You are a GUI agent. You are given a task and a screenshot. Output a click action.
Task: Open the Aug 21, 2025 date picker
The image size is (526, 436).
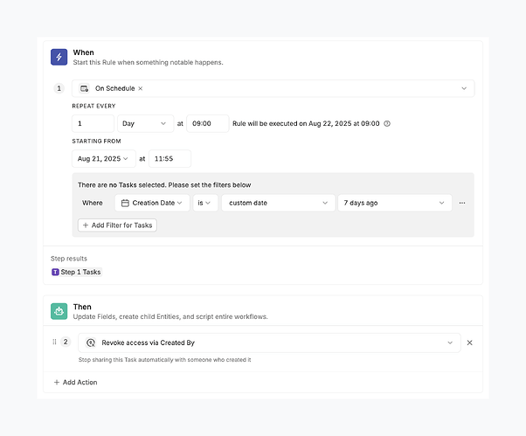(104, 159)
